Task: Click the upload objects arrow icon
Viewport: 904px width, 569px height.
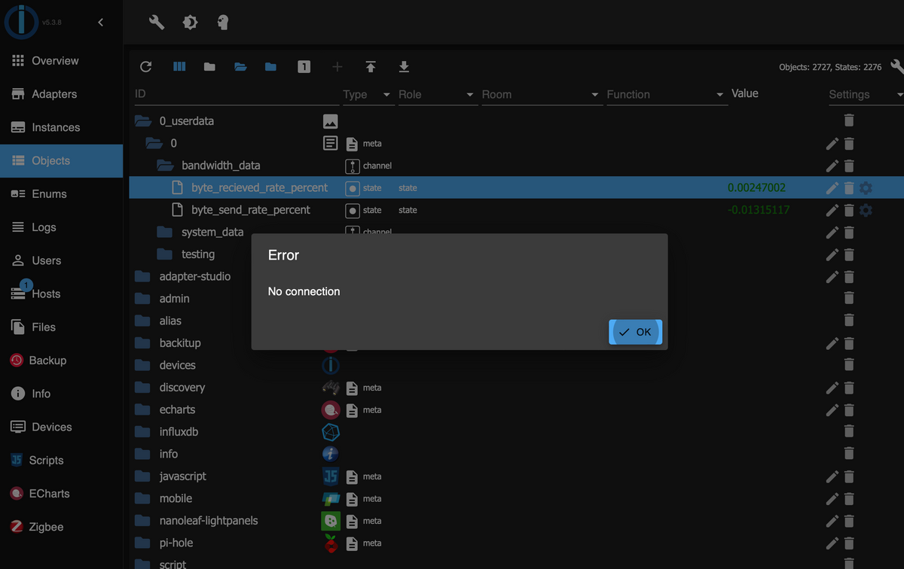Action: [371, 67]
